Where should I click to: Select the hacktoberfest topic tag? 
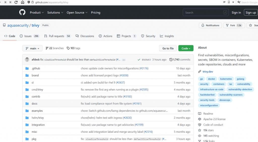[207, 95]
